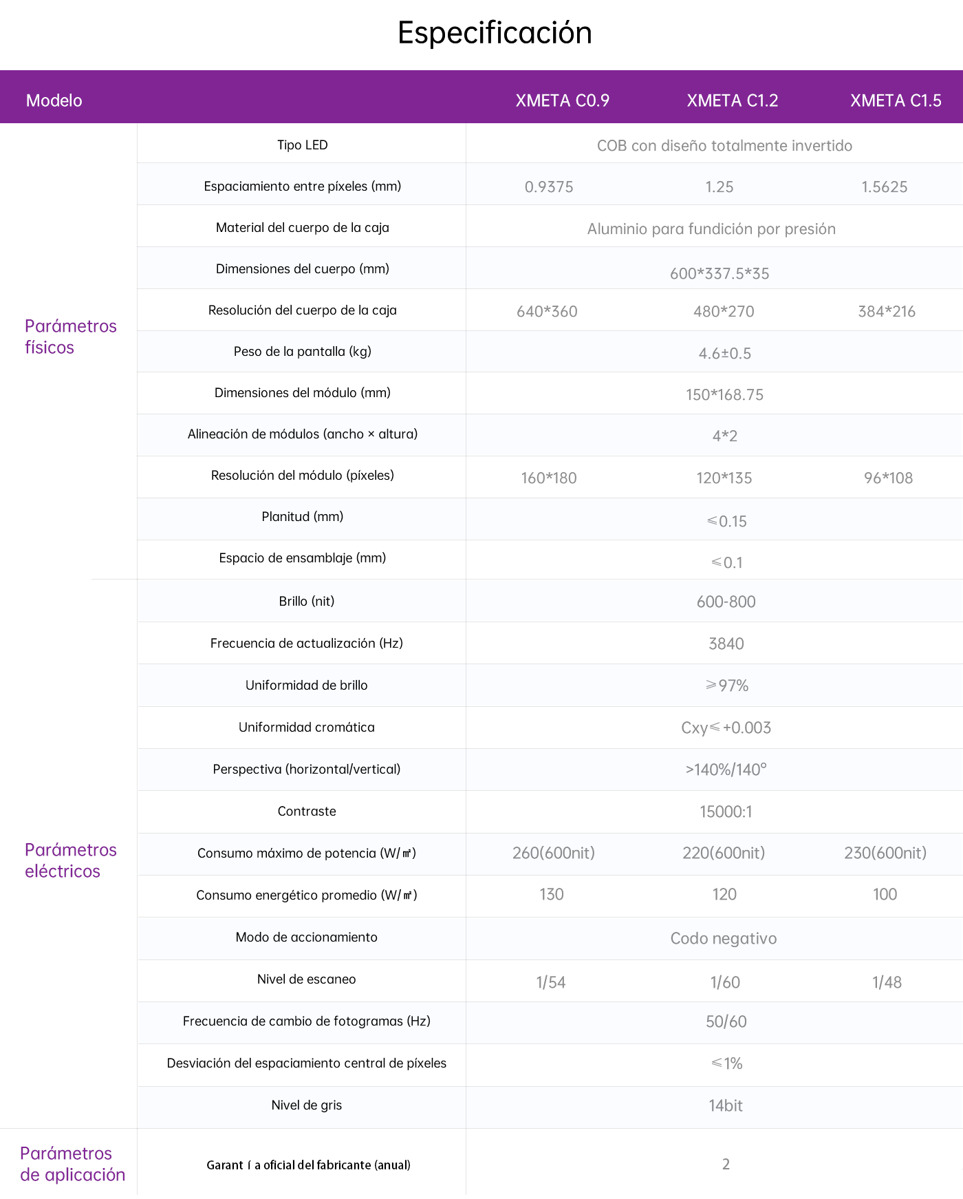Click the Modelo header label
The image size is (963, 1199).
click(x=54, y=100)
